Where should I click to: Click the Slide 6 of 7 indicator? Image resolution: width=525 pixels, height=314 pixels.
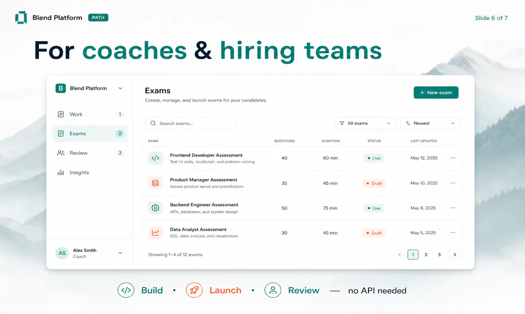coord(491,18)
